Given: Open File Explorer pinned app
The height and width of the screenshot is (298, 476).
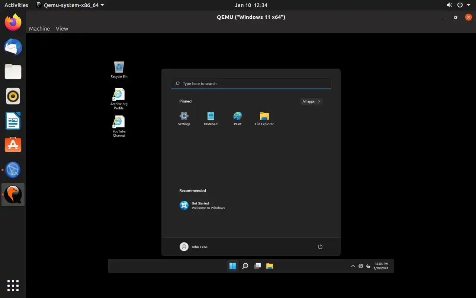Looking at the screenshot, I should 264,119.
